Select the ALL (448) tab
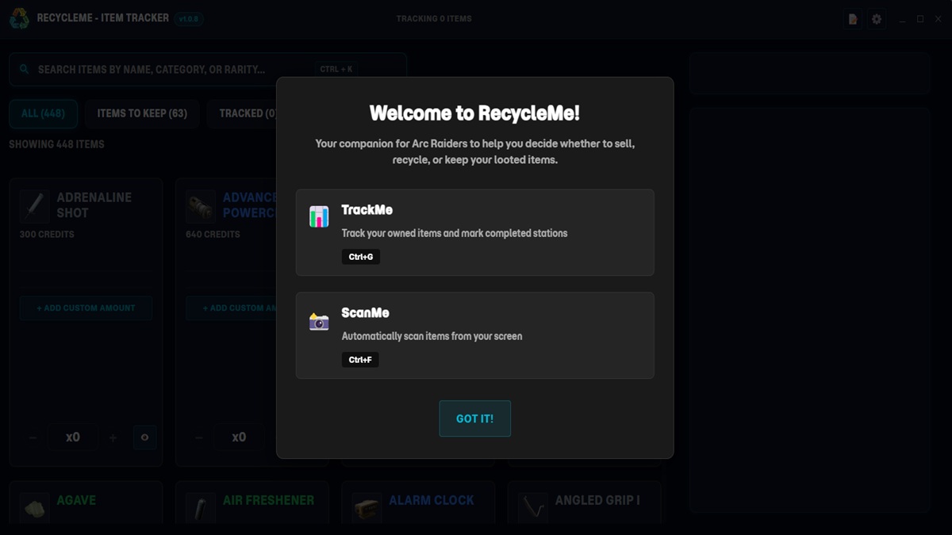This screenshot has width=952, height=535. pos(43,113)
